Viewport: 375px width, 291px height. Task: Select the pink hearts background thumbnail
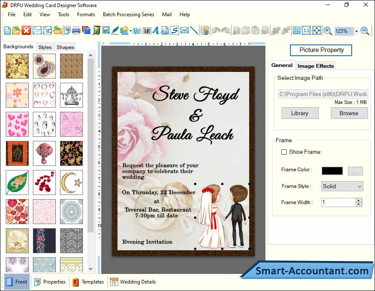click(x=17, y=124)
